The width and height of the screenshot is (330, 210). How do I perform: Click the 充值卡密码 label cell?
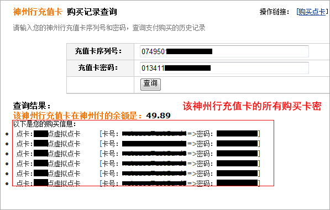(101, 68)
